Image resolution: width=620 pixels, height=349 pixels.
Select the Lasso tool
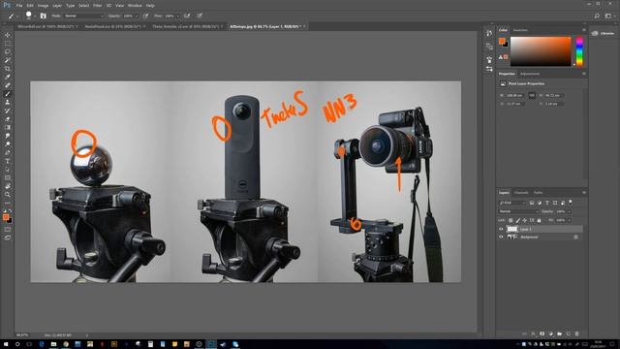point(8,51)
